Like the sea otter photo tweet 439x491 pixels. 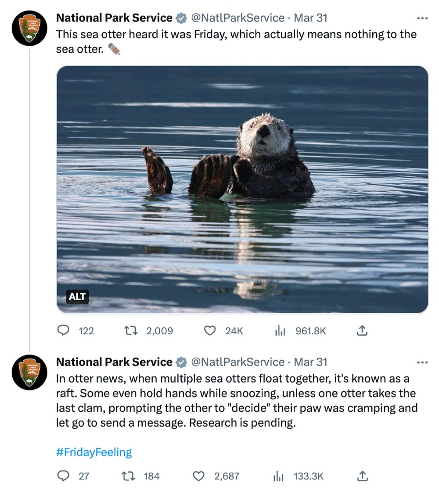[209, 331]
